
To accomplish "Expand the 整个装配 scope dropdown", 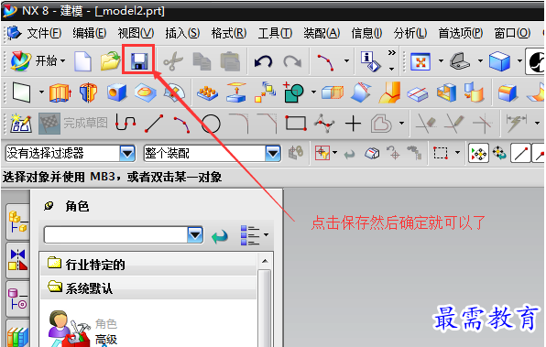I will click(x=273, y=154).
